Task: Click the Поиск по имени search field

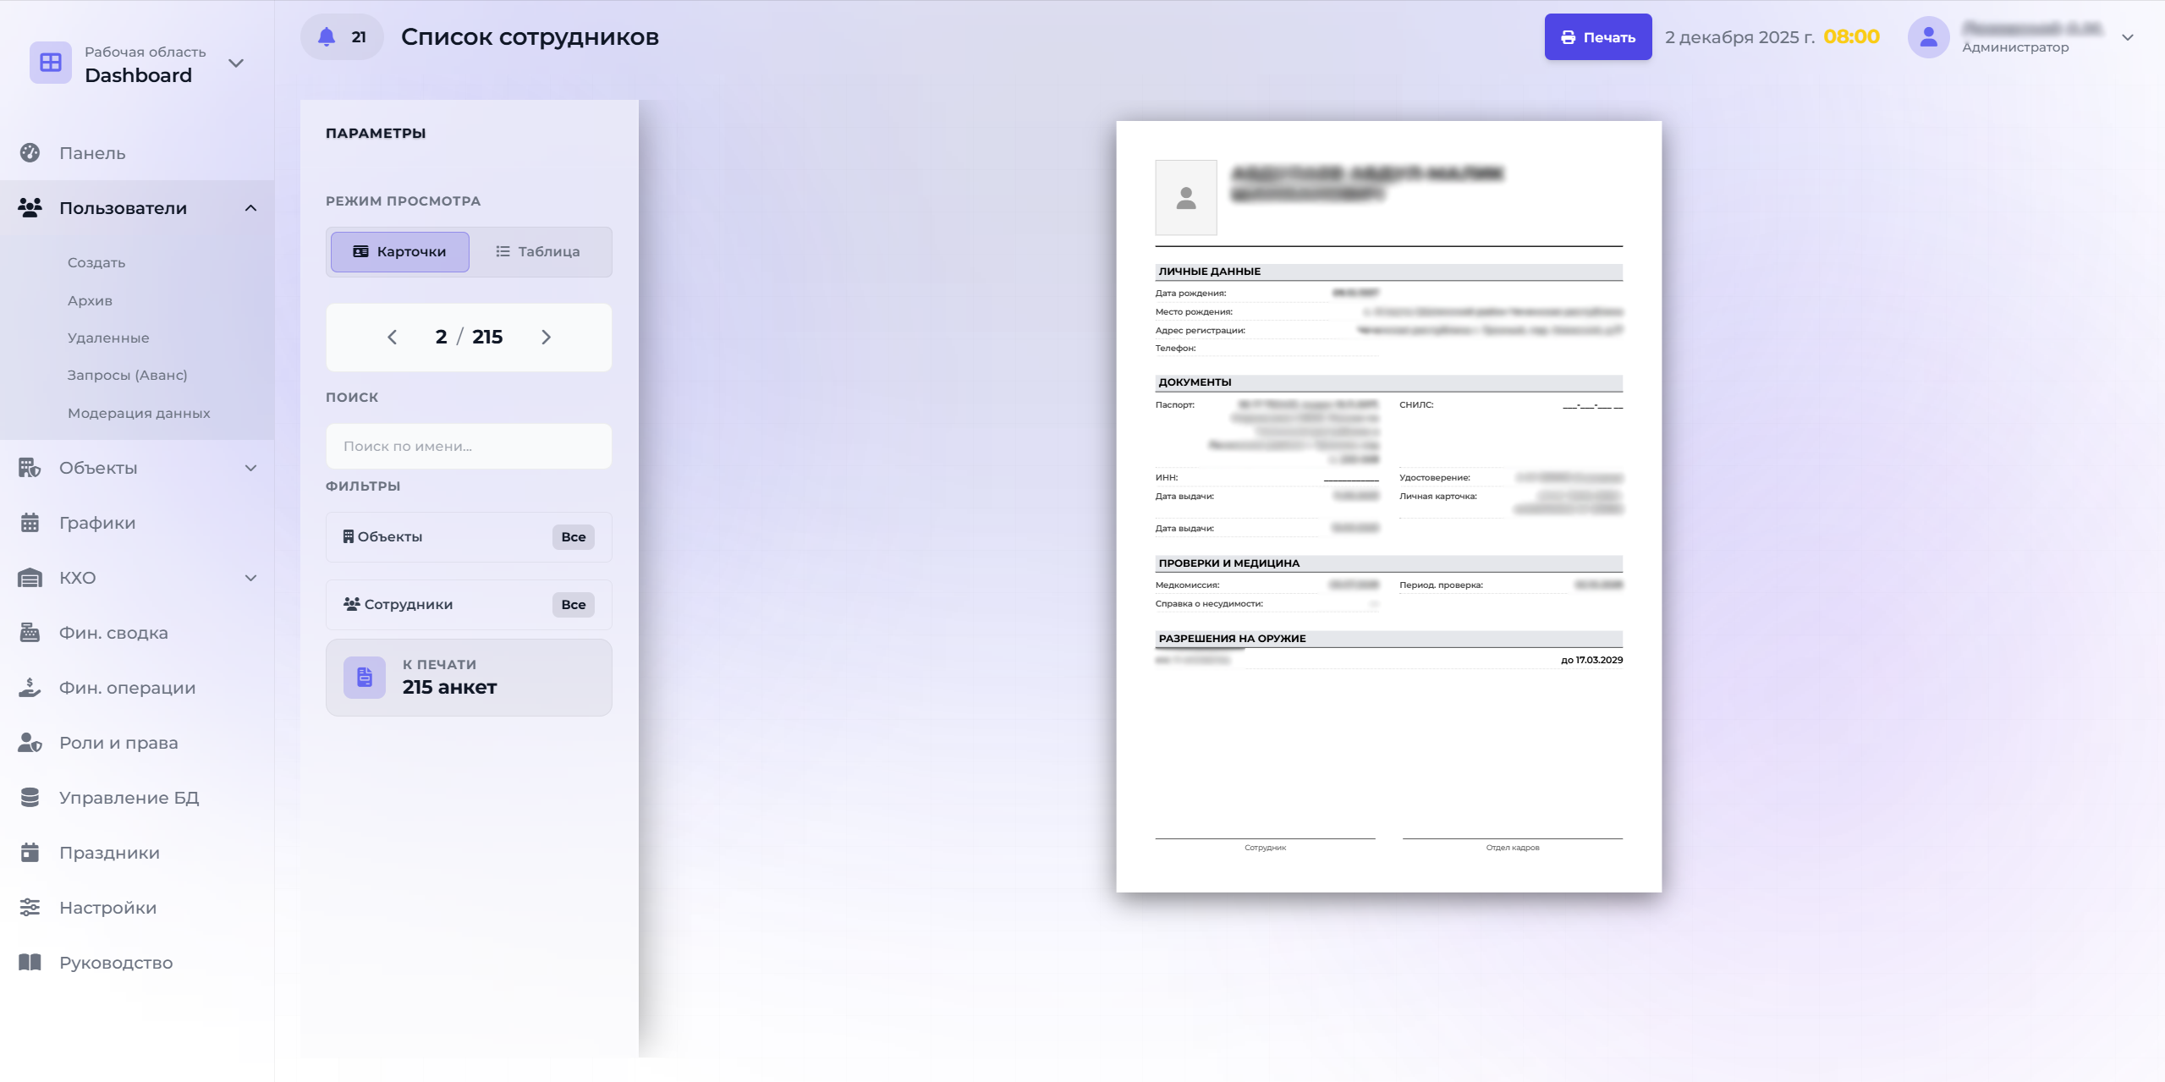Action: click(469, 447)
